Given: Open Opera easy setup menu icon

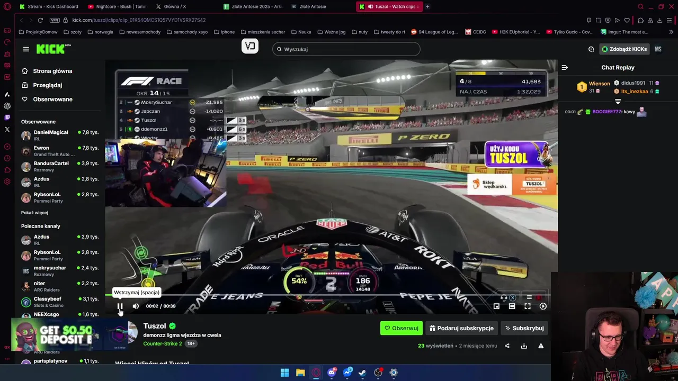Looking at the screenshot, I should click(x=670, y=20).
